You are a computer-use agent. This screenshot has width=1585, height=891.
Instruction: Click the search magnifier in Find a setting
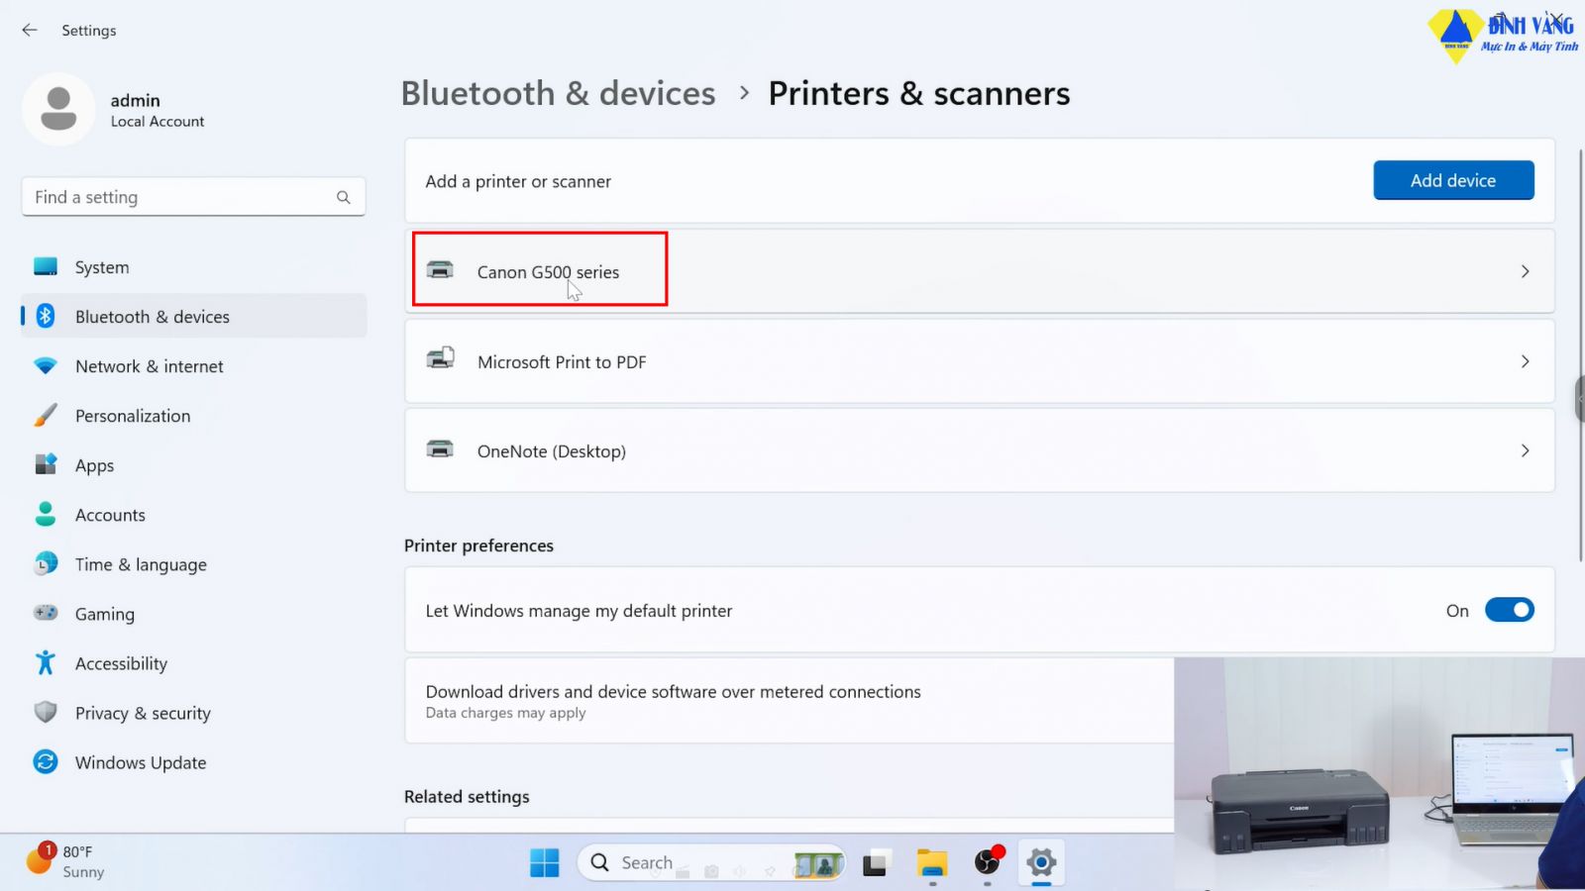343,197
